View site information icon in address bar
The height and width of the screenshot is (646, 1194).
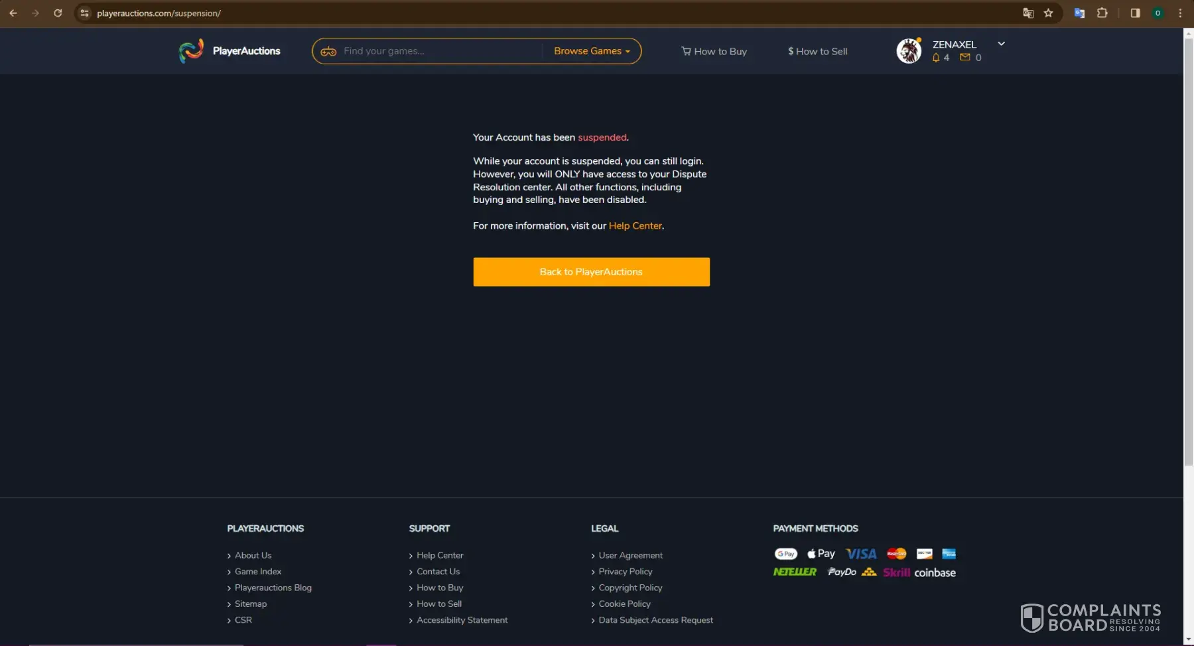(x=84, y=13)
